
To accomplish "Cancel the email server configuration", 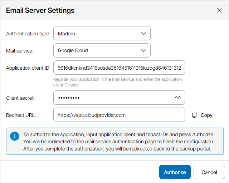I will coord(209,172).
